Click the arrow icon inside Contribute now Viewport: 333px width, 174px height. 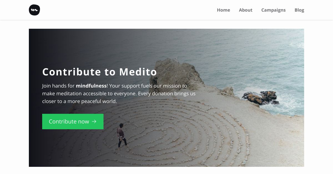(94, 122)
